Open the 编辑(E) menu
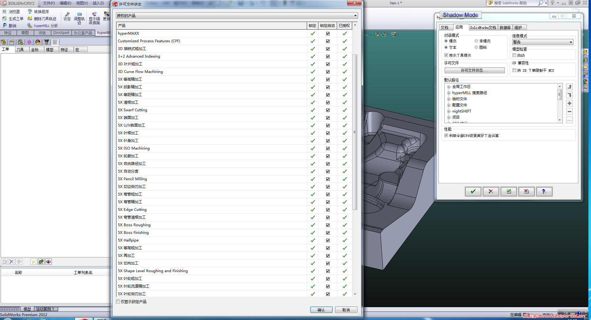The width and height of the screenshot is (591, 320). pyautogui.click(x=65, y=3)
